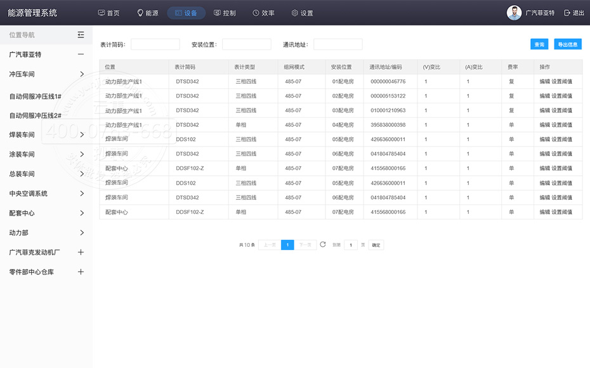590x368 pixels.
Task: Open the 设置 gear section in the navbar
Action: coord(302,13)
